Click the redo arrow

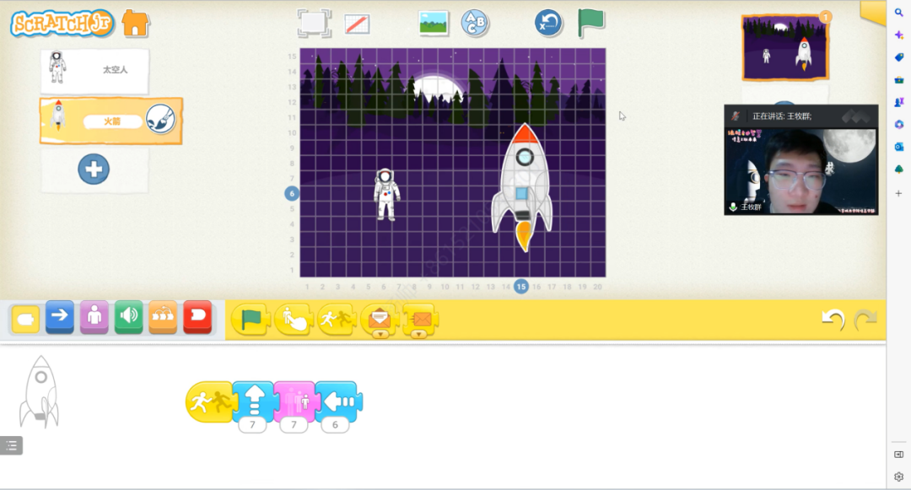tap(865, 320)
